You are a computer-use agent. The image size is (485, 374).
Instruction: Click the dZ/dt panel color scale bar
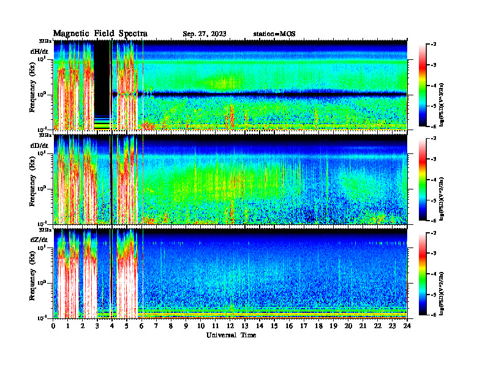(423, 274)
